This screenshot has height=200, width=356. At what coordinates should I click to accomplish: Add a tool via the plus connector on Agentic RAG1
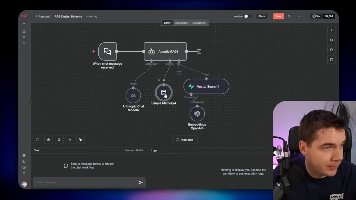click(x=179, y=73)
